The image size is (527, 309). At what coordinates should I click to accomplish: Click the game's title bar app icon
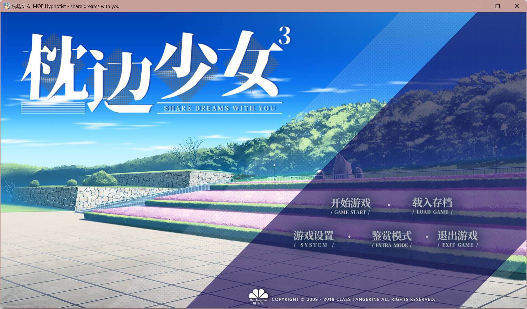(x=7, y=6)
